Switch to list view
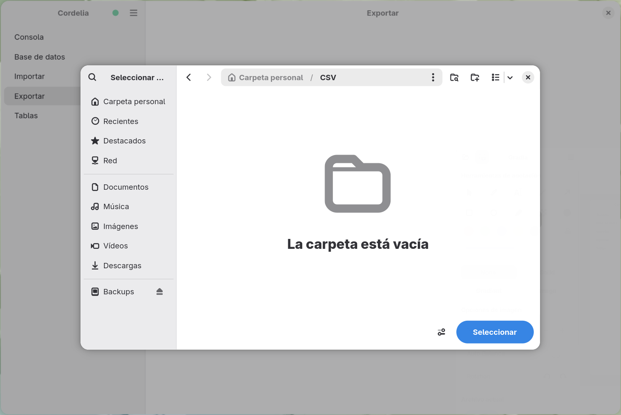The image size is (621, 415). tap(495, 77)
